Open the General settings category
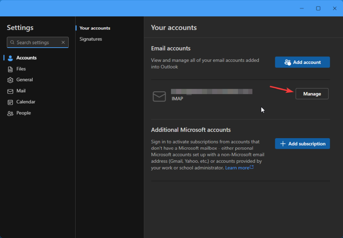343x238 pixels. tap(24, 80)
